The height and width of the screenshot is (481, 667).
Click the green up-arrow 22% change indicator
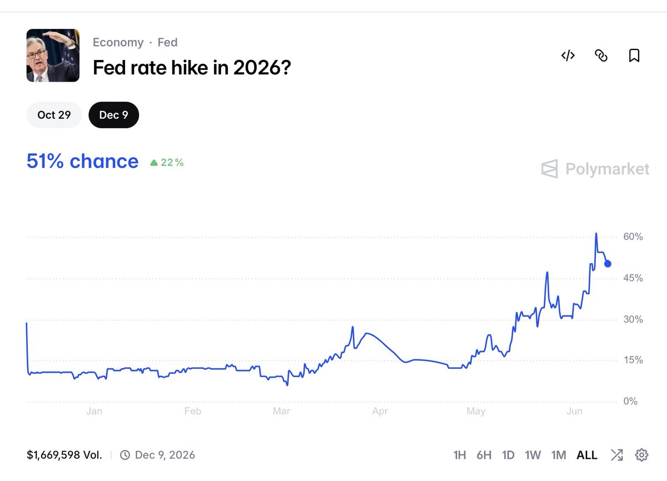click(x=167, y=163)
